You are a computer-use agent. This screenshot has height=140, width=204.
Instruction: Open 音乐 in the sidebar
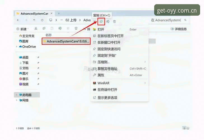click(x=24, y=79)
